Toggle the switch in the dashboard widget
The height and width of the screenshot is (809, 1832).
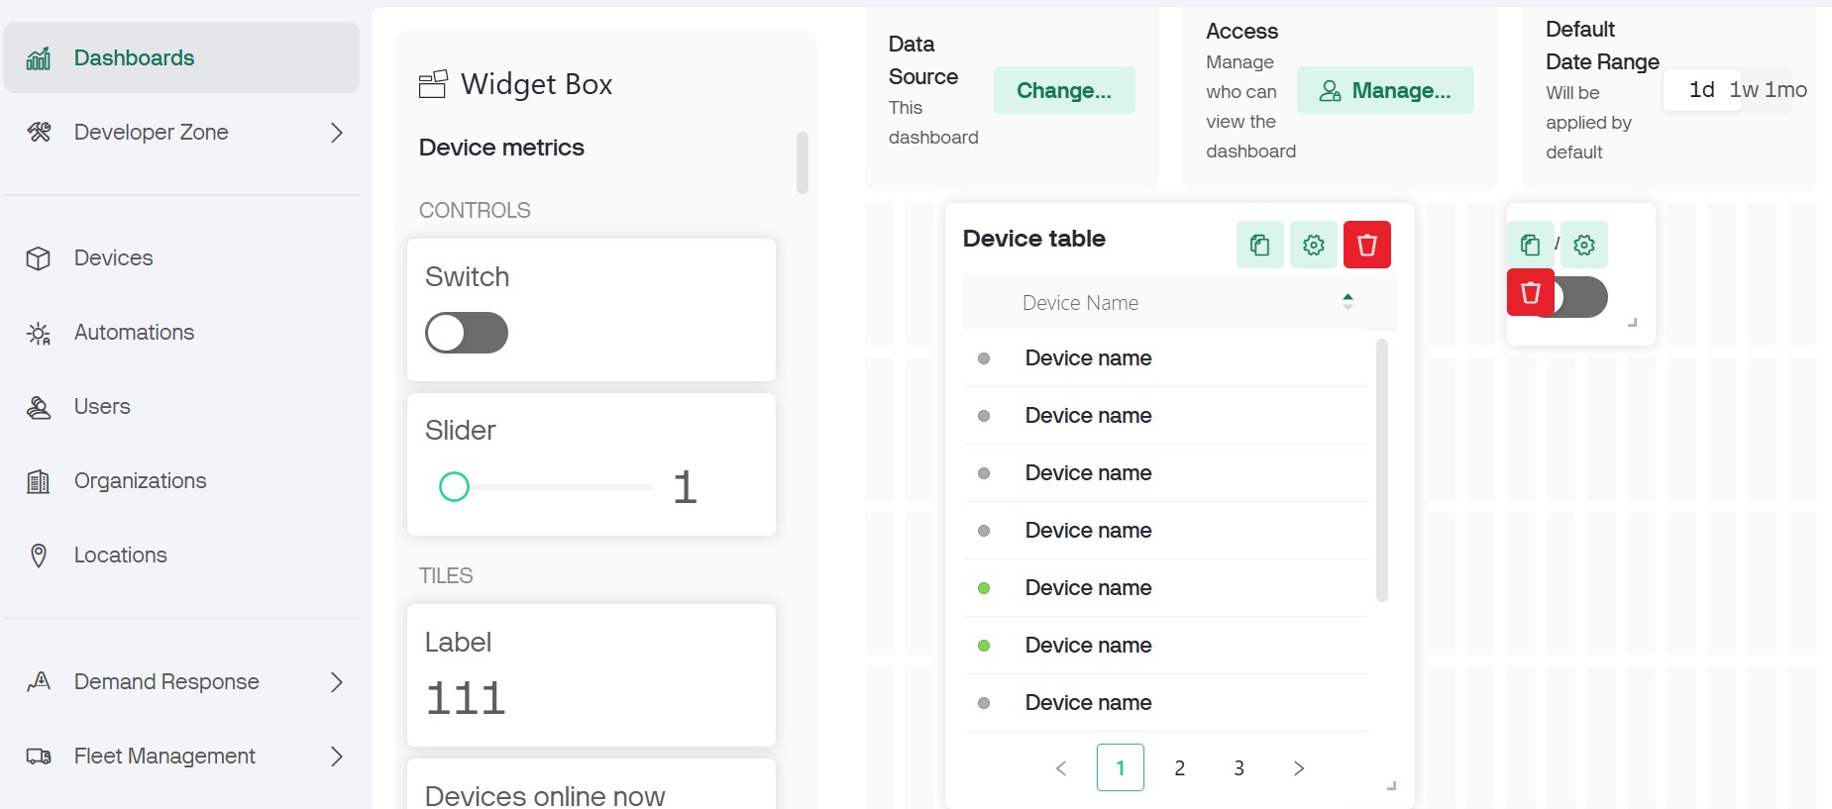point(1581,297)
